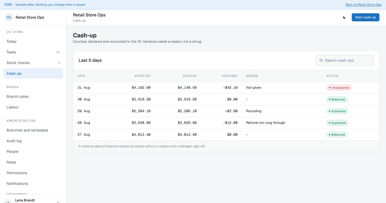
Task: Click the Unexplained status badge
Action: click(x=339, y=88)
